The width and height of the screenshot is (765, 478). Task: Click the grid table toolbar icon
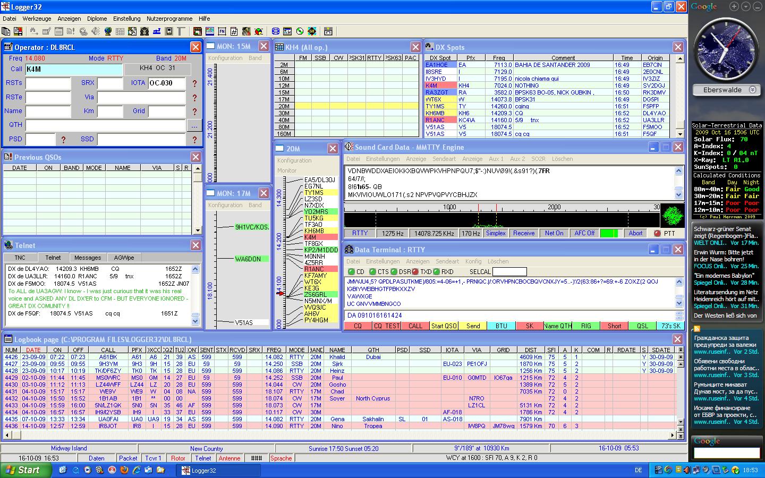tap(120, 31)
